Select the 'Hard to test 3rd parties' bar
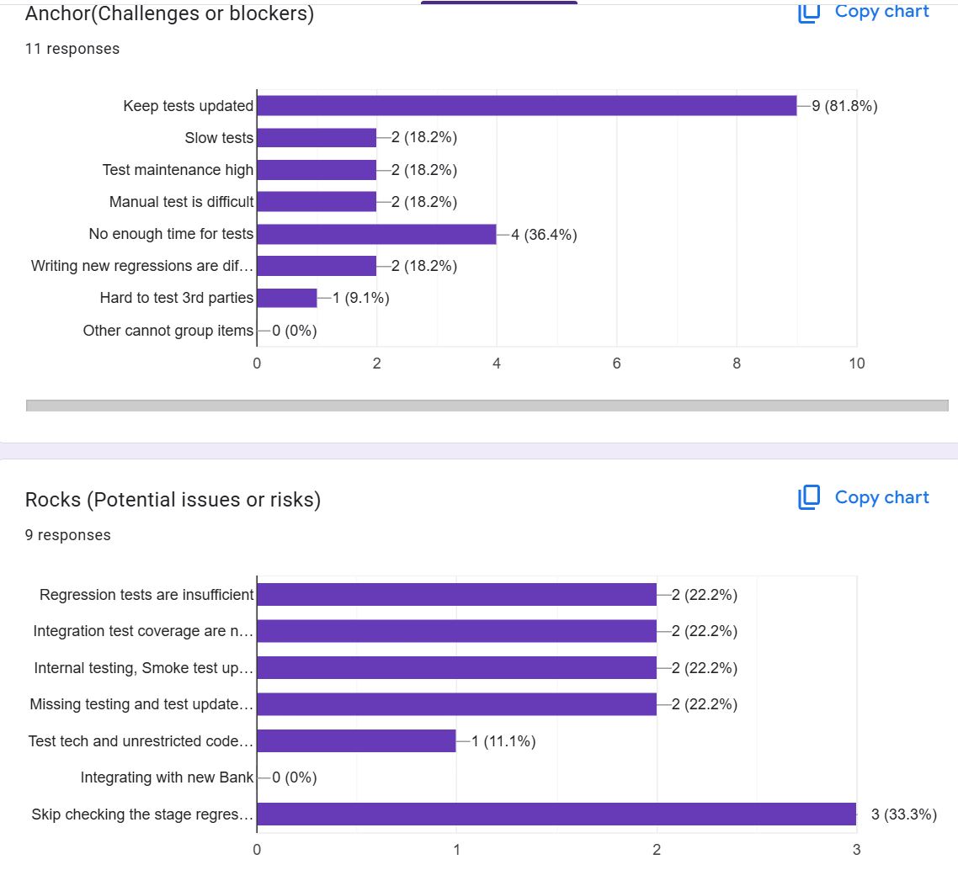The height and width of the screenshot is (886, 958). [287, 298]
